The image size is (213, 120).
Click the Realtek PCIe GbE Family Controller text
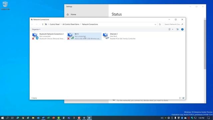click(123, 39)
